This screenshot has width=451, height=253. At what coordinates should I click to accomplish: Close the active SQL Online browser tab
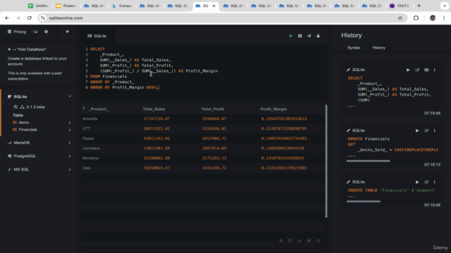point(214,6)
